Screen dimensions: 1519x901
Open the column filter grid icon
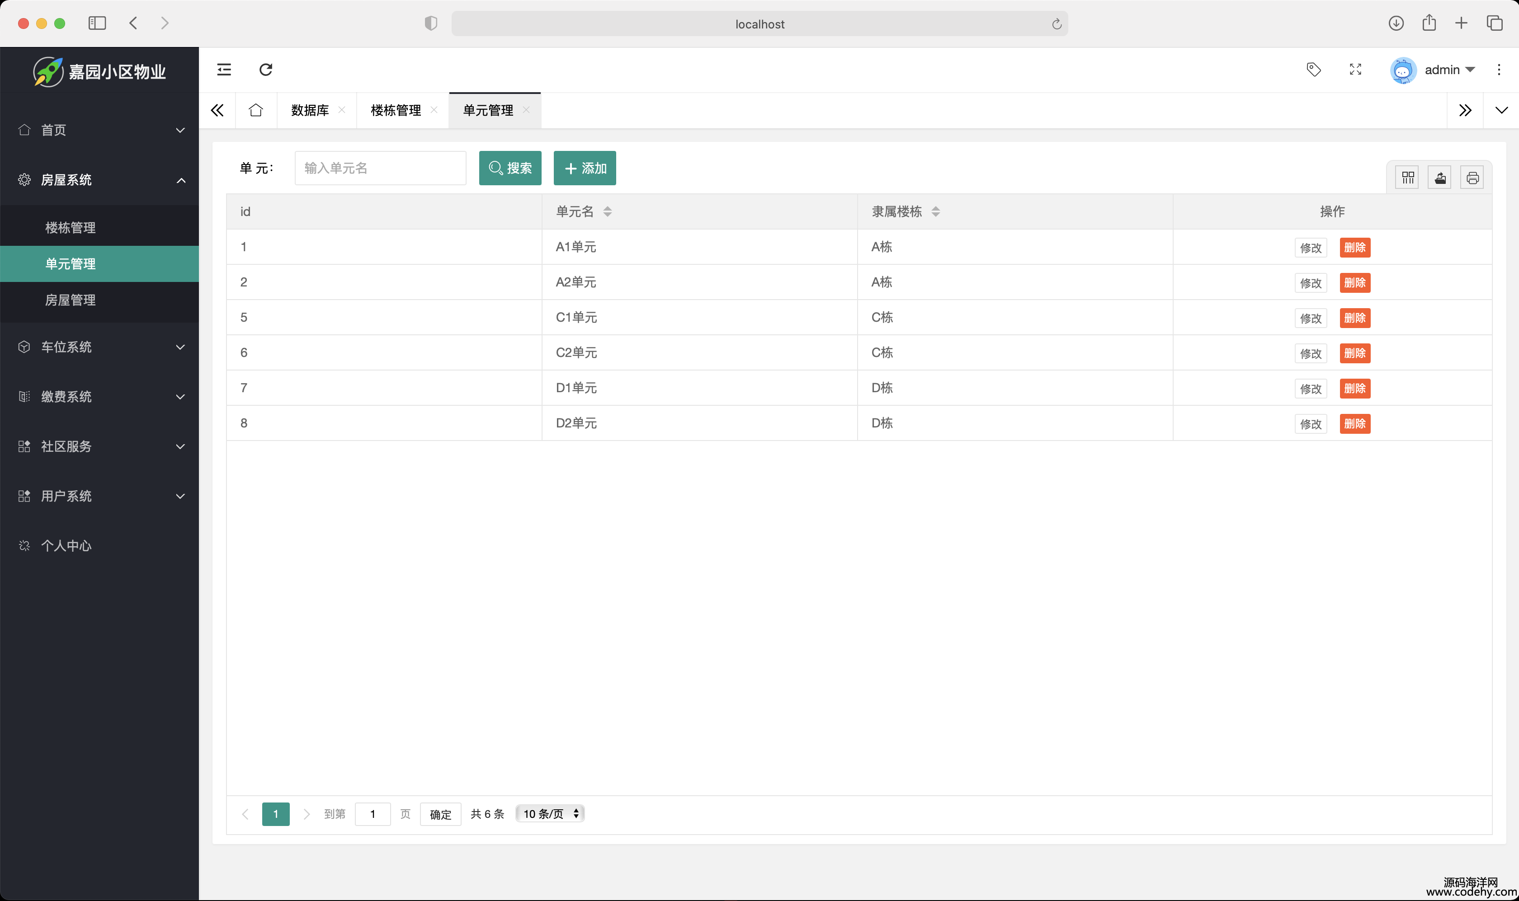[1407, 178]
